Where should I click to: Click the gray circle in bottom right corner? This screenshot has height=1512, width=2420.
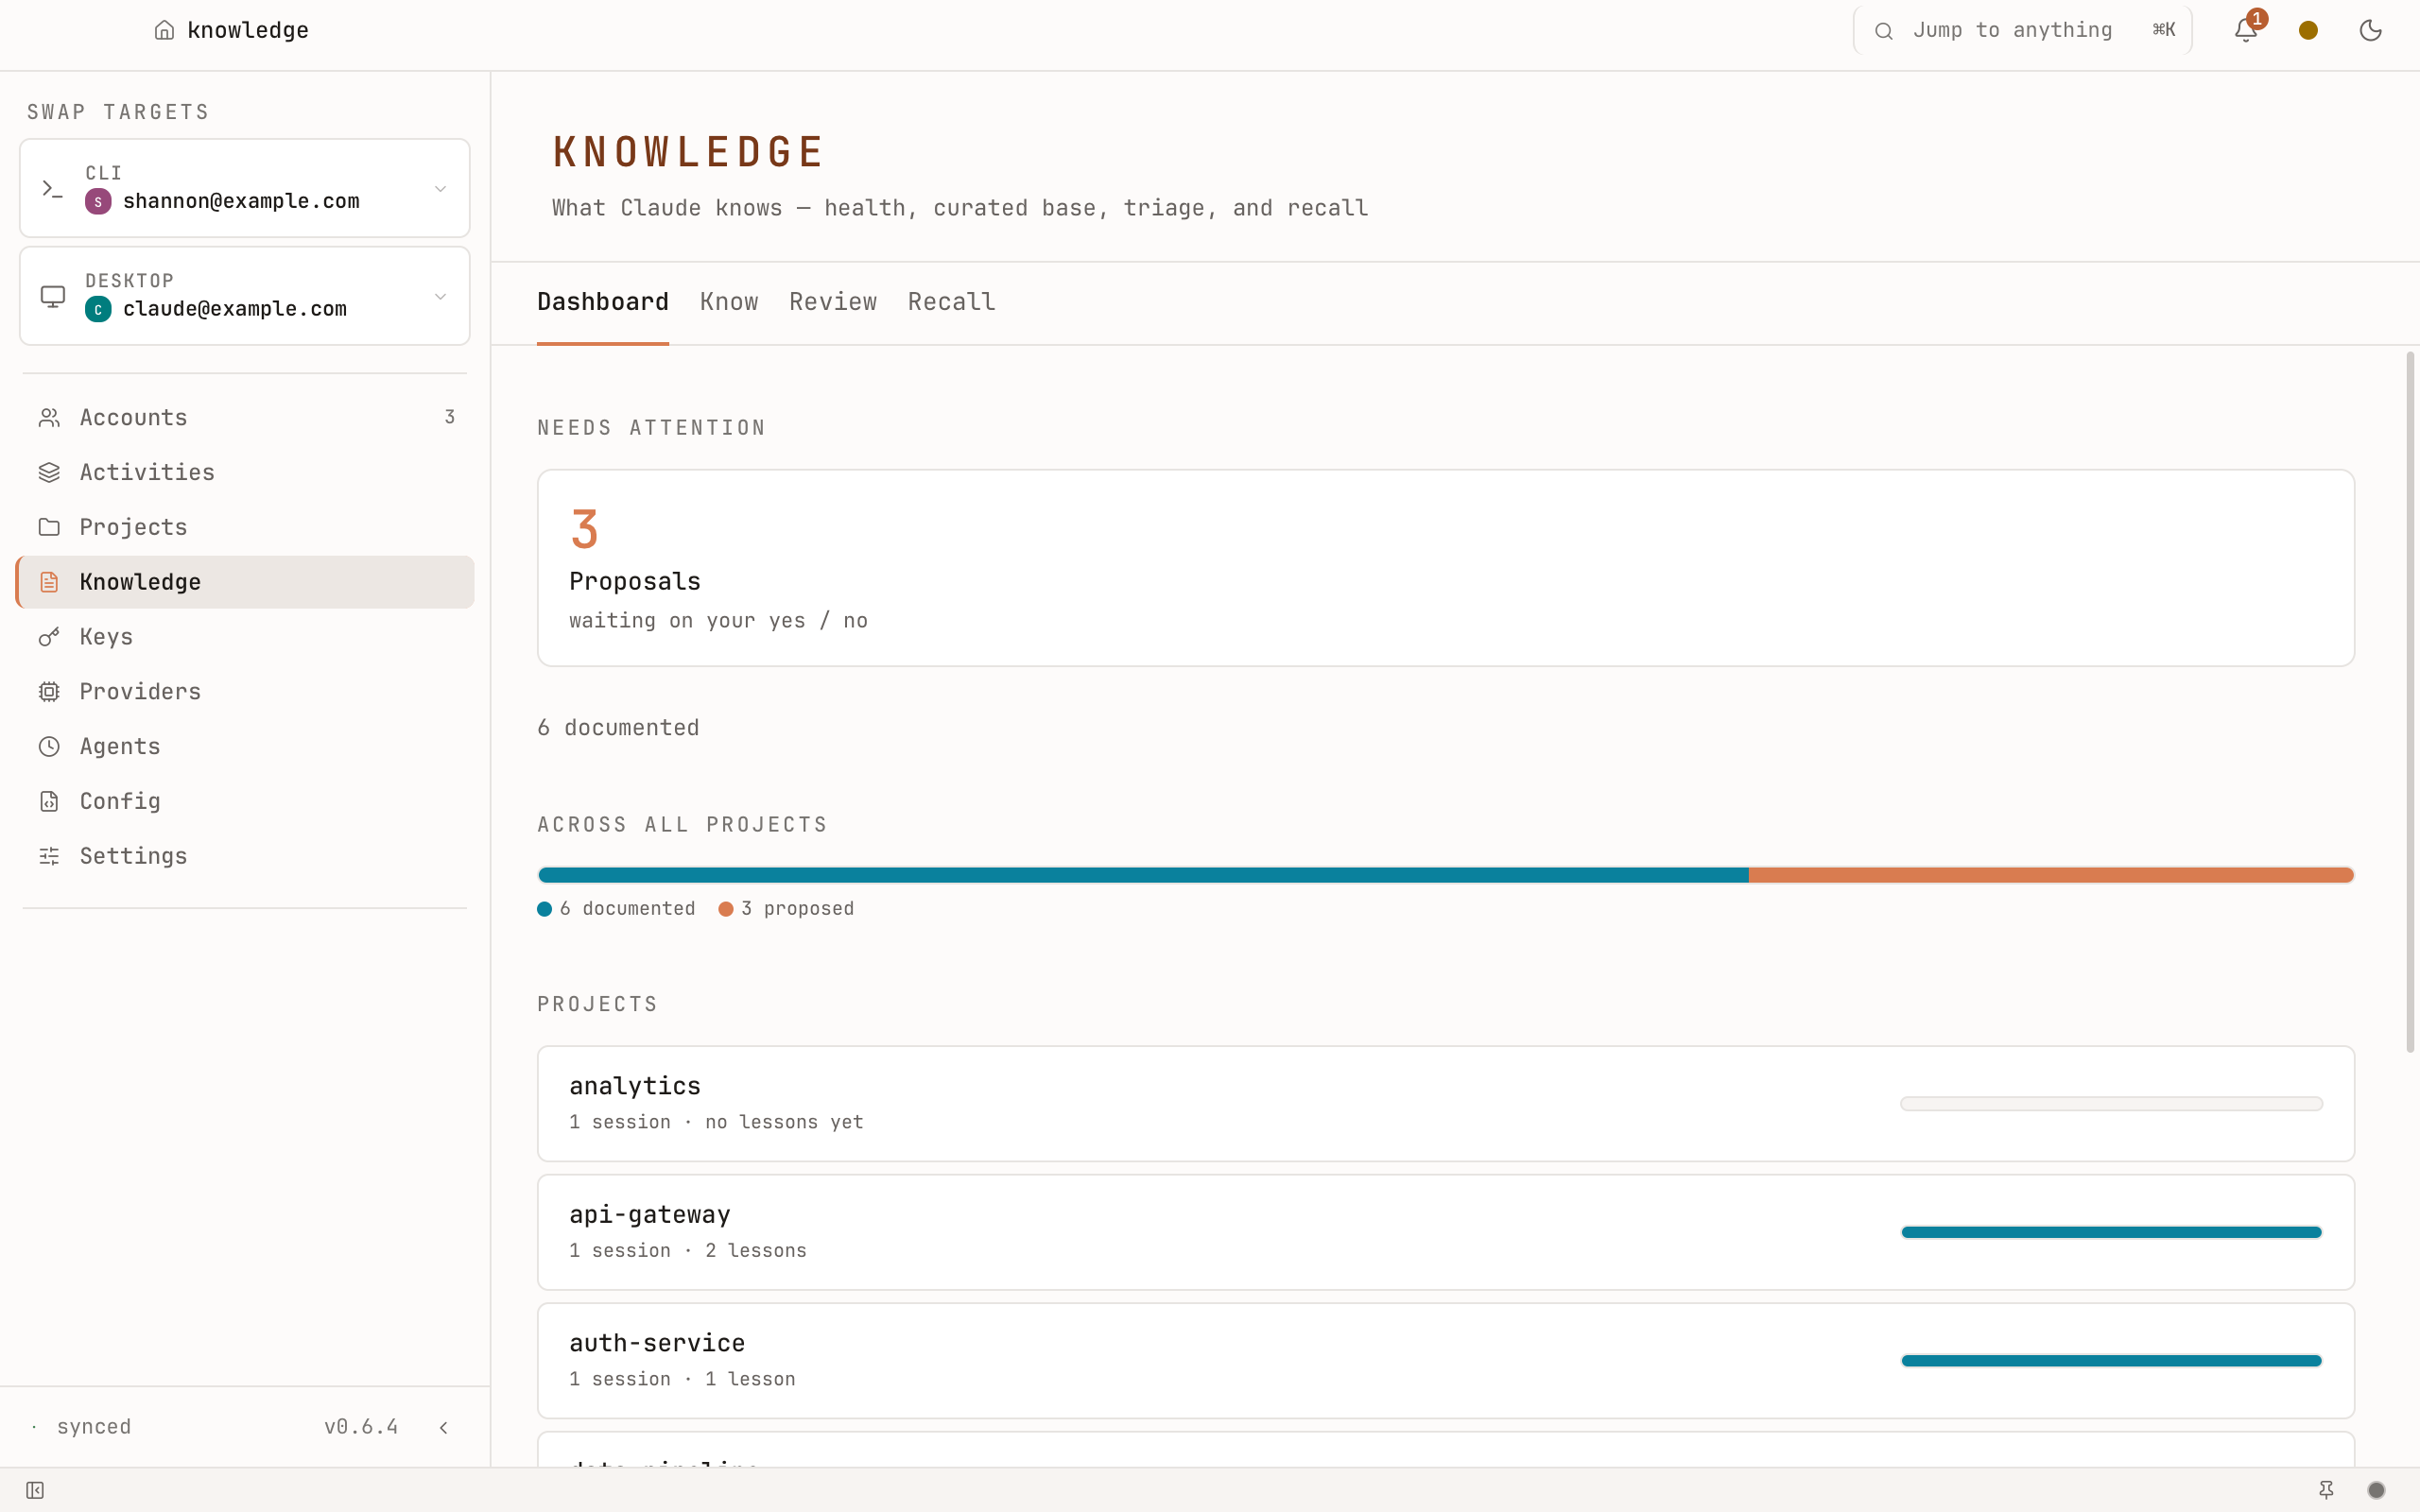(x=2377, y=1490)
